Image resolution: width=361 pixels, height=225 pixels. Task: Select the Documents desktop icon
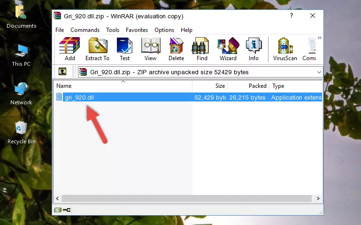(x=21, y=17)
